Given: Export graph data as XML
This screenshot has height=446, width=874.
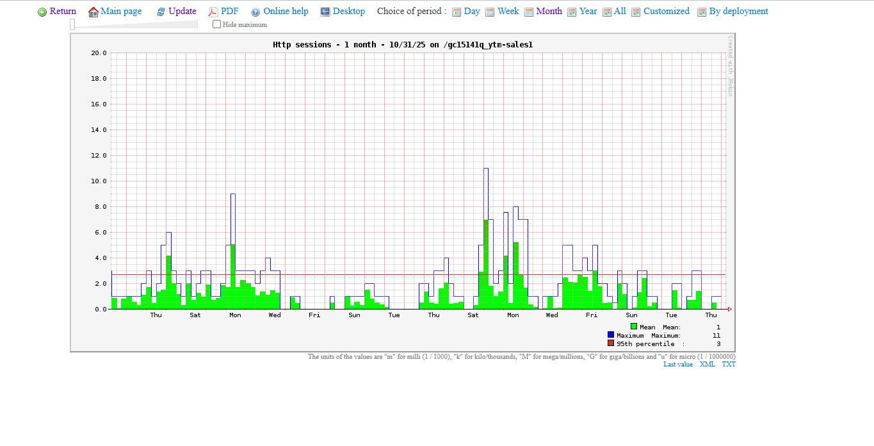Looking at the screenshot, I should point(707,364).
